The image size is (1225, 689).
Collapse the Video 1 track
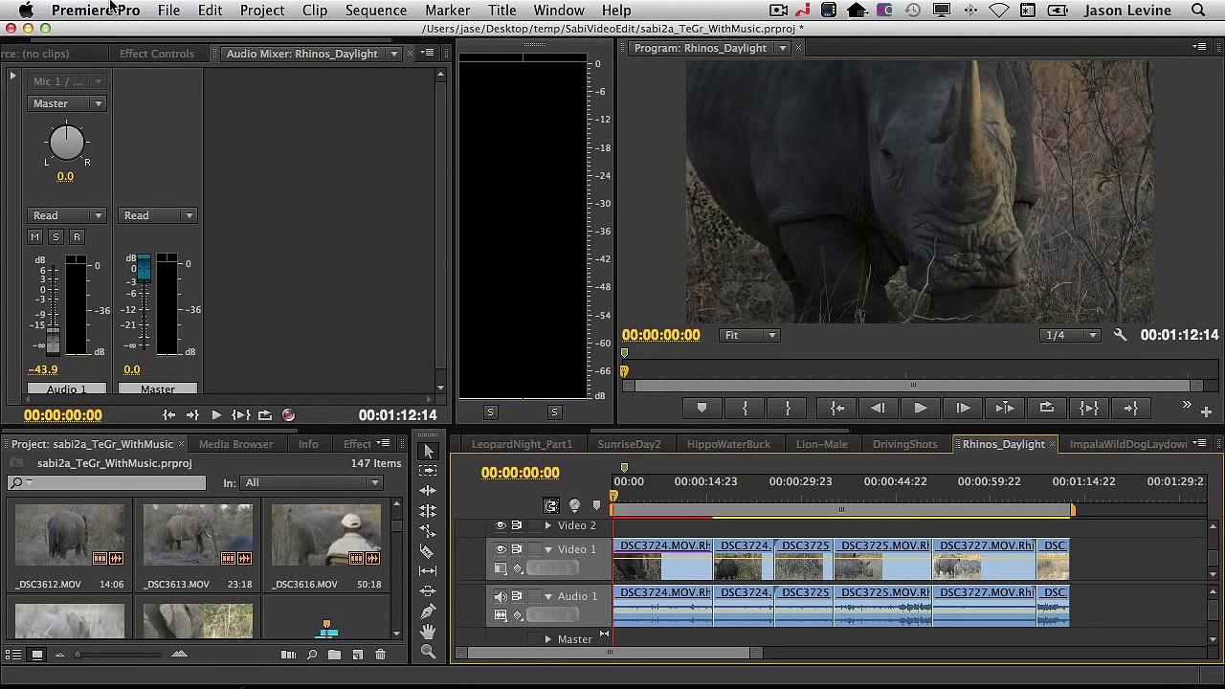548,549
